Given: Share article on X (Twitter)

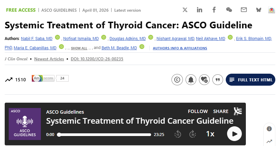Looking at the screenshot, I should [x=185, y=10].
